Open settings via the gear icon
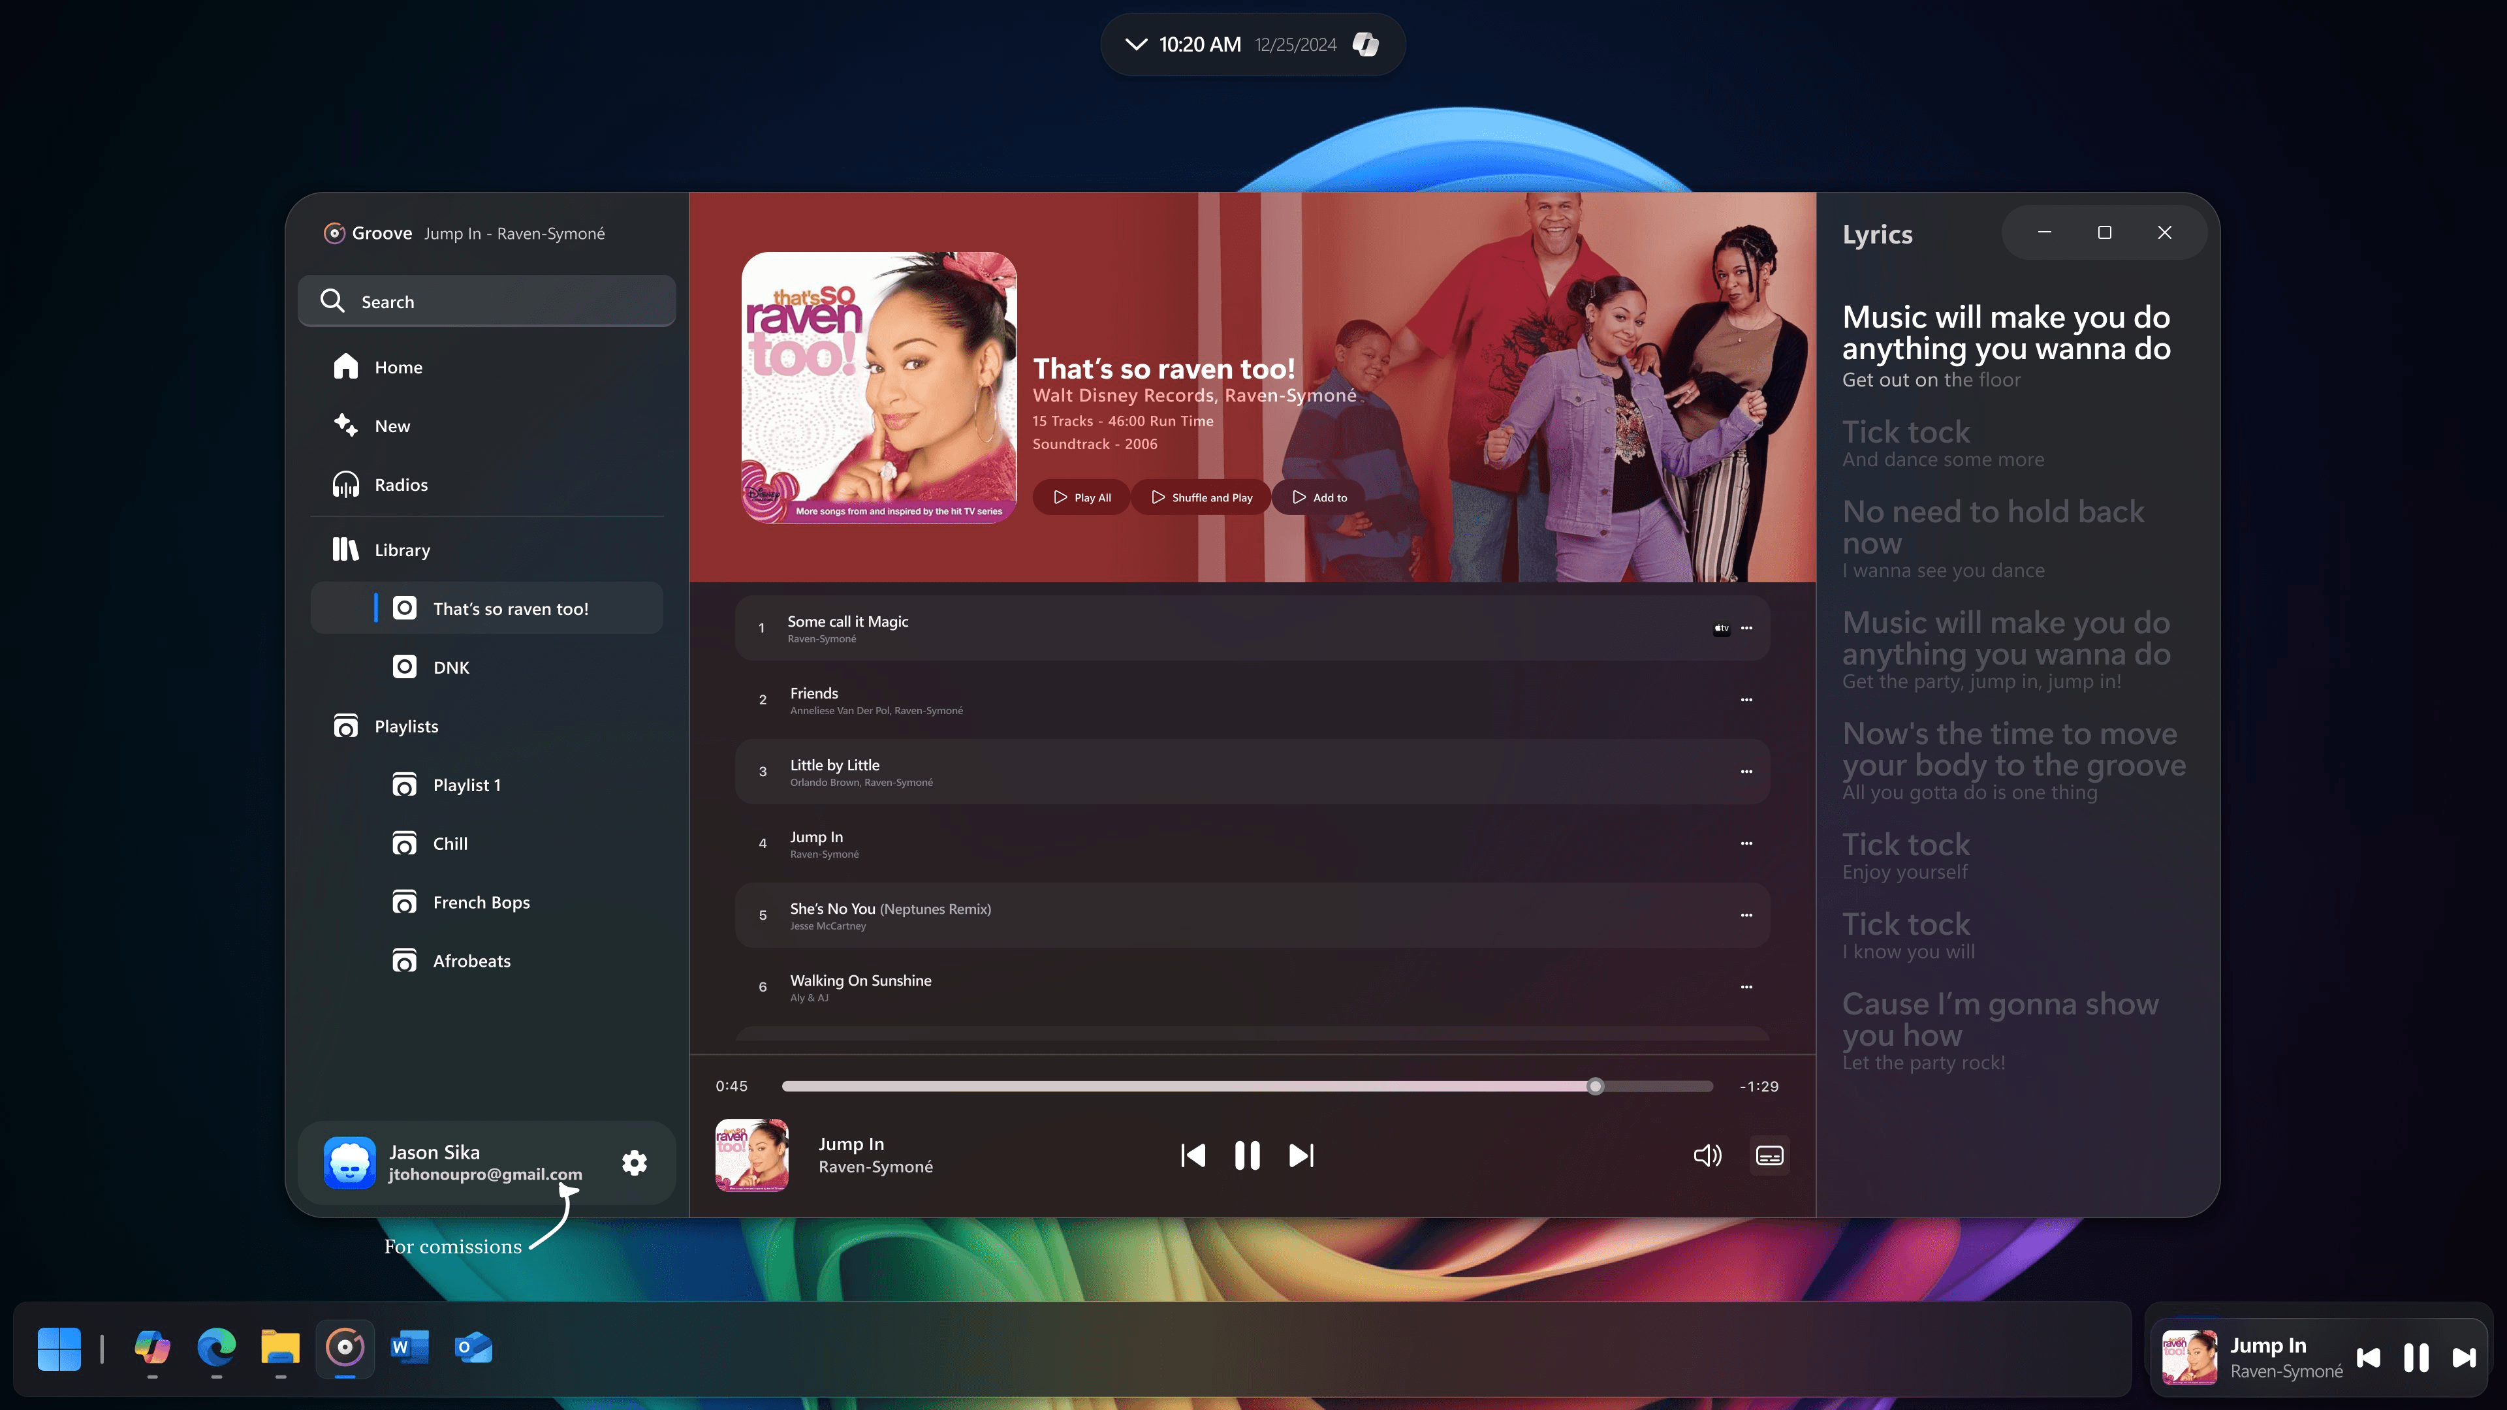This screenshot has height=1410, width=2507. [x=635, y=1163]
